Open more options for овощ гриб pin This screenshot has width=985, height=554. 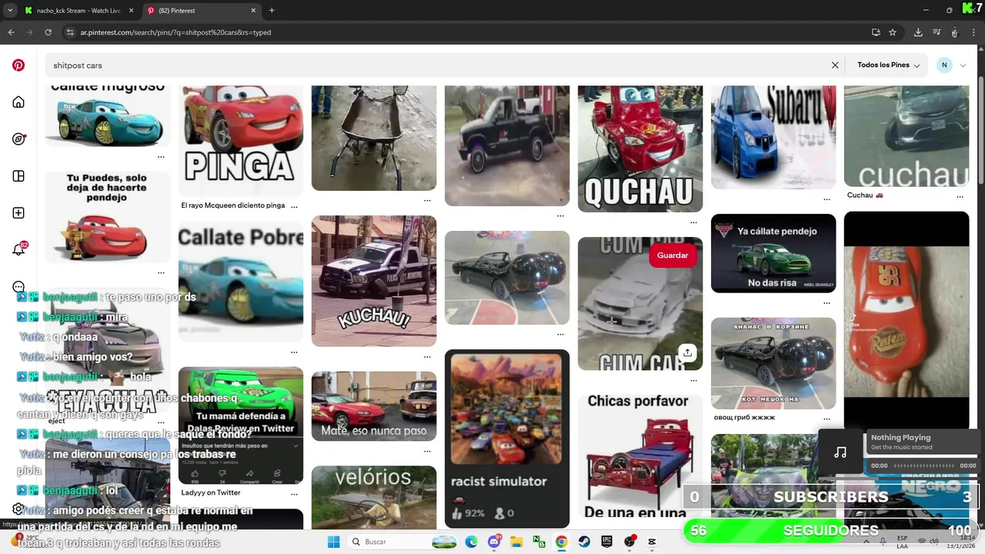tap(826, 418)
